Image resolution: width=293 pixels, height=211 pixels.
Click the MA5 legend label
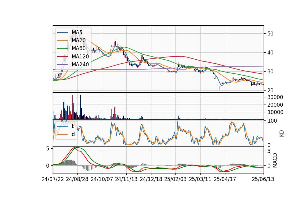point(77,32)
